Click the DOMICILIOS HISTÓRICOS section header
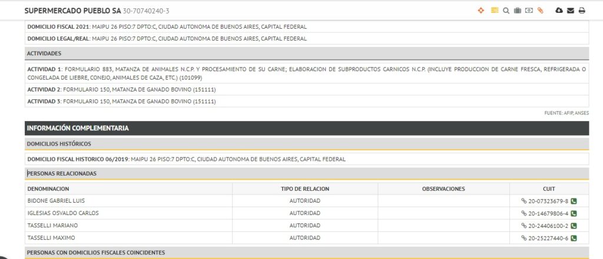The image size is (603, 259). click(307, 143)
